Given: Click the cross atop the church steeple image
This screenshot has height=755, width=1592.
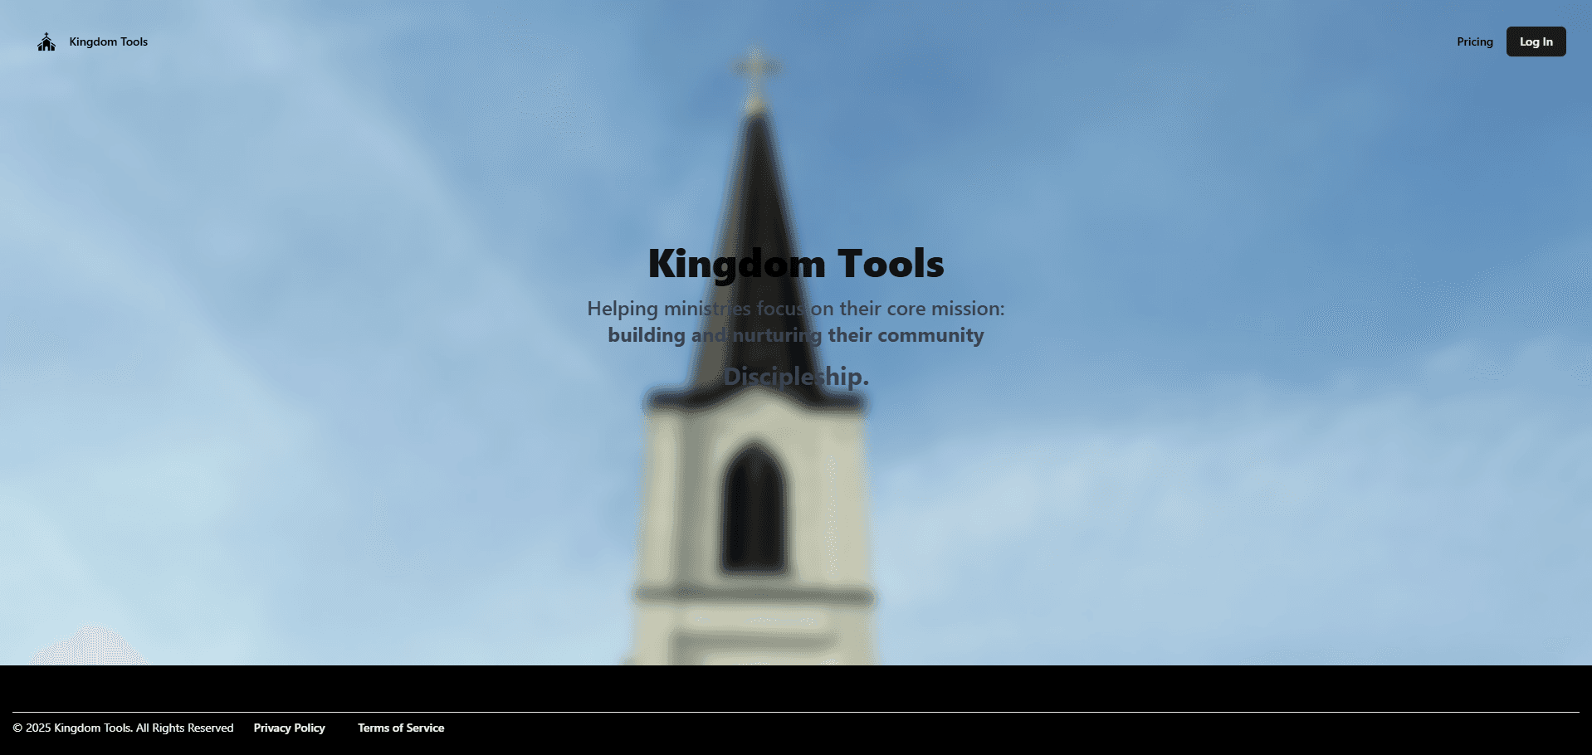Looking at the screenshot, I should (x=755, y=66).
